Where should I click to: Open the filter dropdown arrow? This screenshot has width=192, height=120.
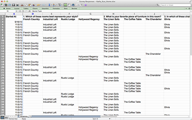point(62,5)
